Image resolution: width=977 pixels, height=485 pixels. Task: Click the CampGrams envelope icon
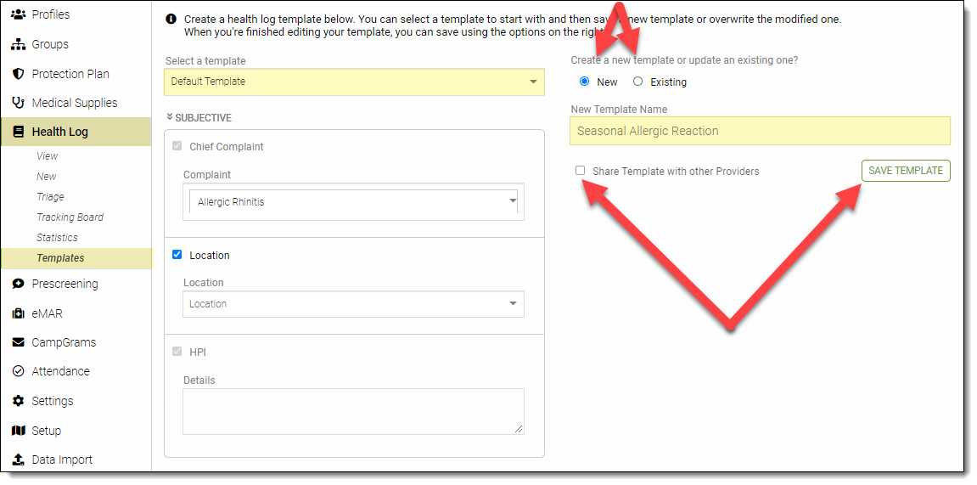coord(18,342)
